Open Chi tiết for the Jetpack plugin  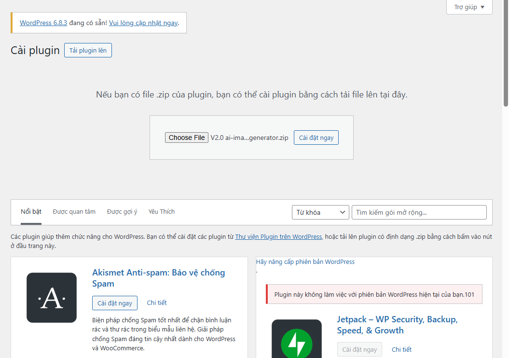(401, 349)
